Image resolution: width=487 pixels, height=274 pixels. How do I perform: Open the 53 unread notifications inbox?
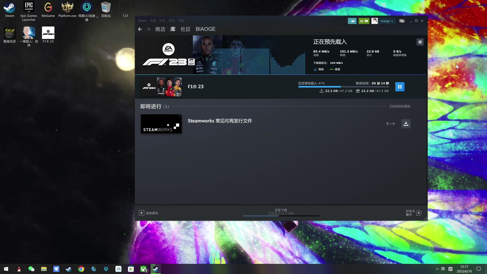pyautogui.click(x=364, y=21)
